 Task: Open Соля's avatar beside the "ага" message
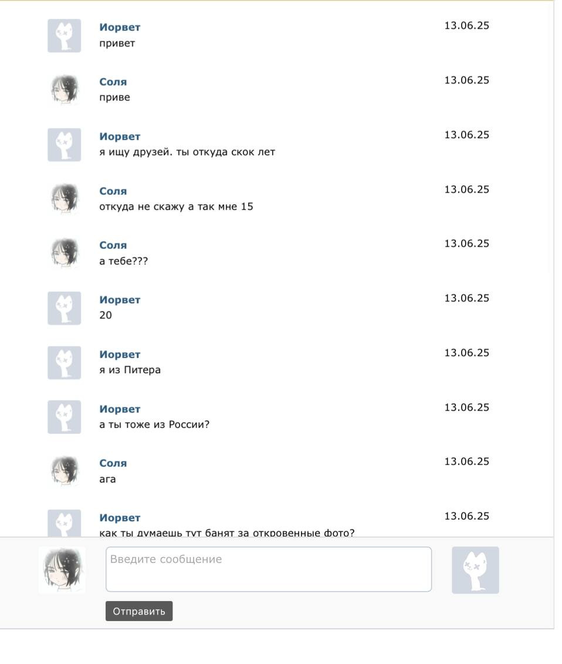64,472
